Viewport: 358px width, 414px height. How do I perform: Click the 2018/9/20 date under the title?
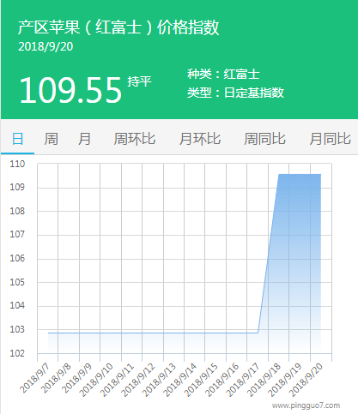click(x=46, y=47)
